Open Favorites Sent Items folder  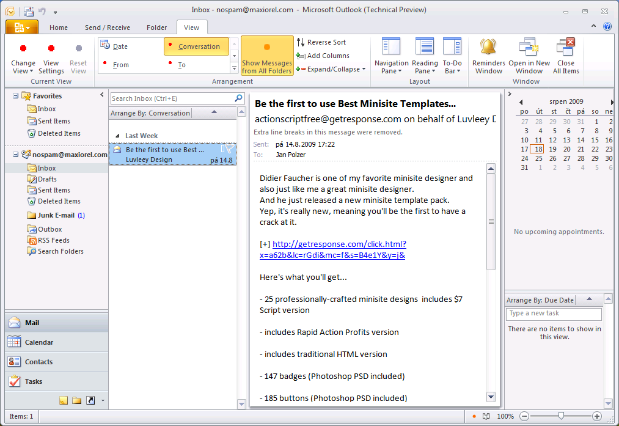tap(54, 121)
